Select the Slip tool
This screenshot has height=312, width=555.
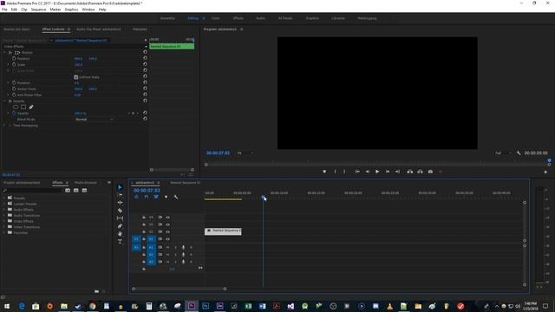click(x=120, y=218)
